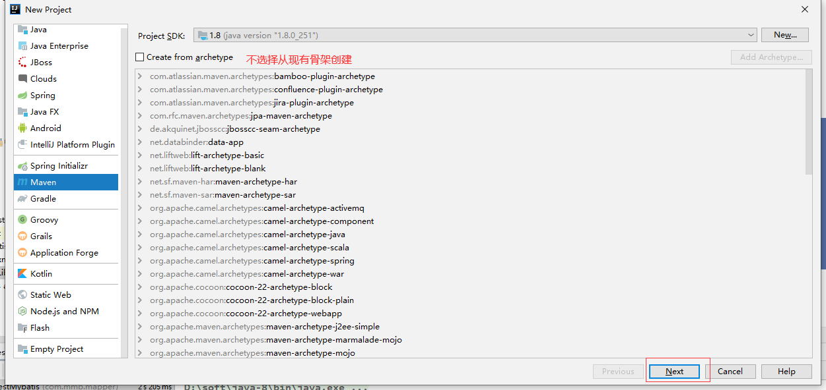The height and width of the screenshot is (390, 826).
Task: Expand the confluence-plugin-archetype node
Action: coord(140,90)
